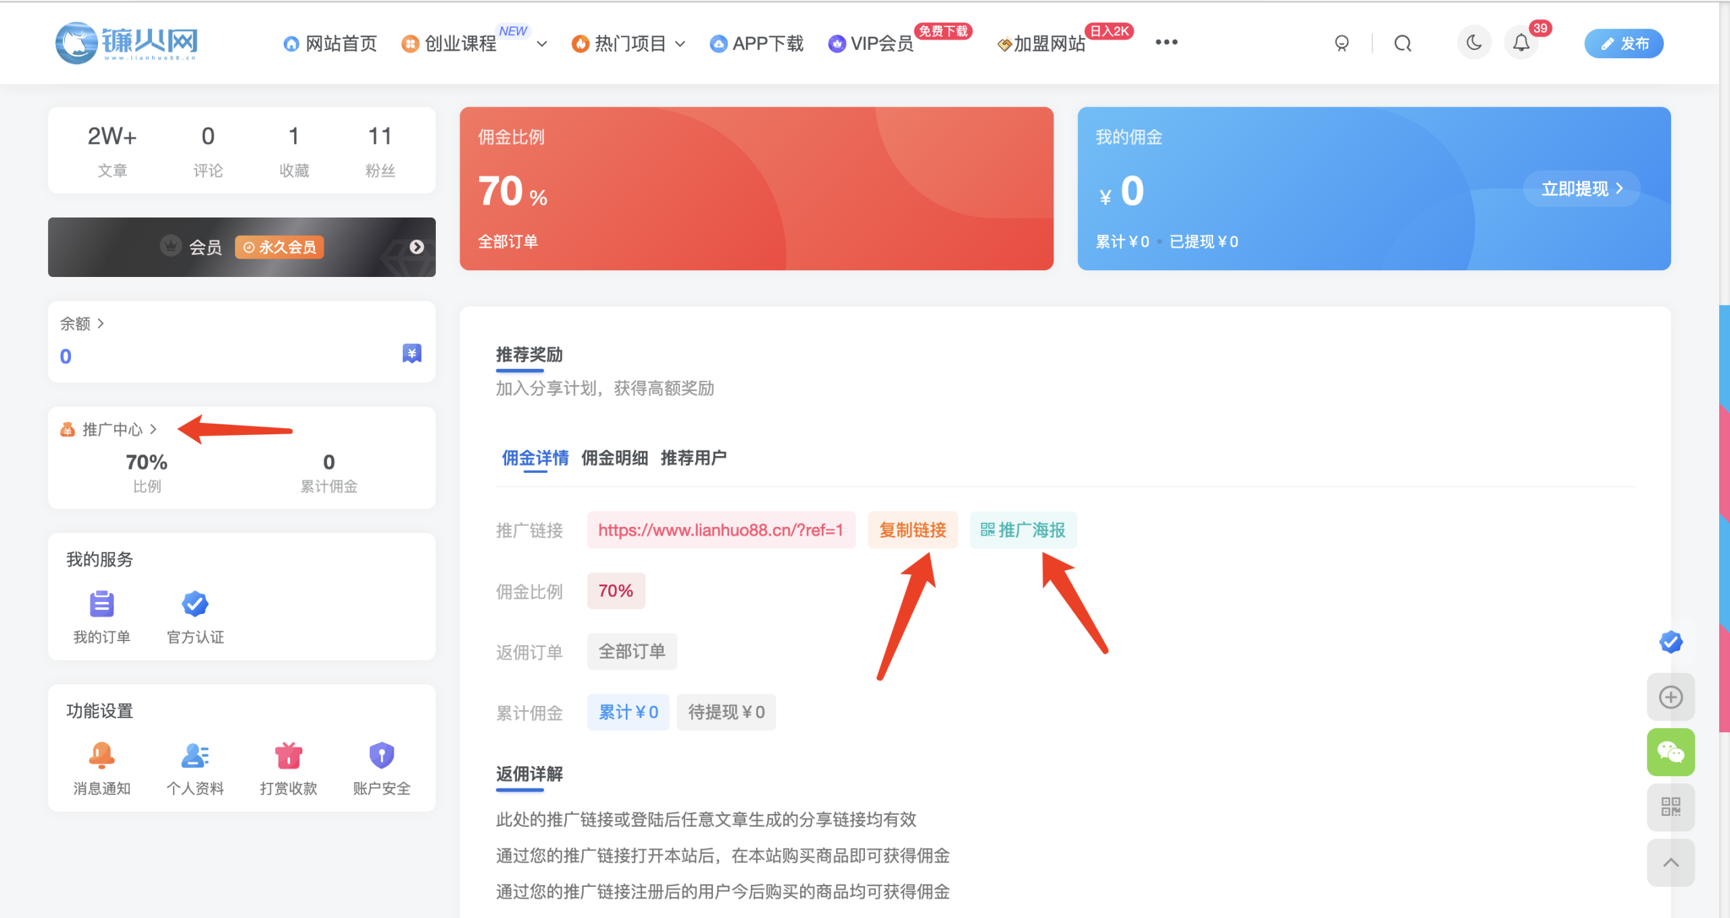Open the ellipsis more-options menu
The width and height of the screenshot is (1730, 918).
tap(1166, 42)
